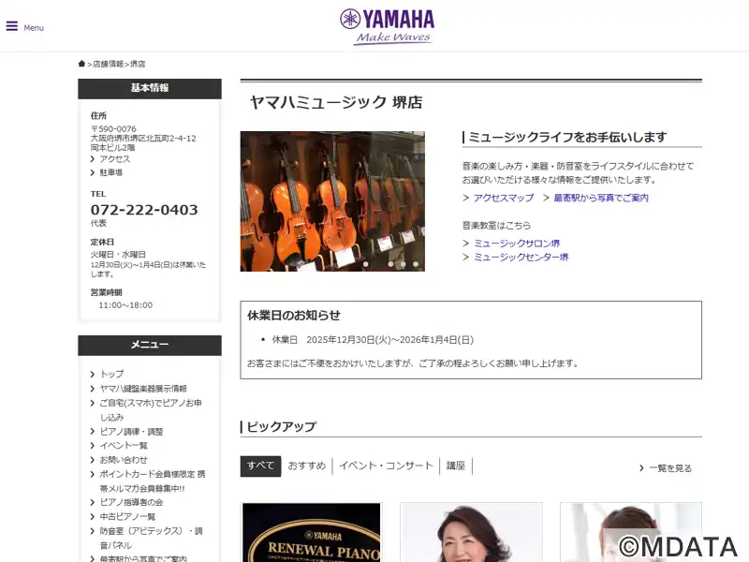Open ミュージックサロン堺 link
Viewport: 749px width, 562px height.
[x=517, y=244]
